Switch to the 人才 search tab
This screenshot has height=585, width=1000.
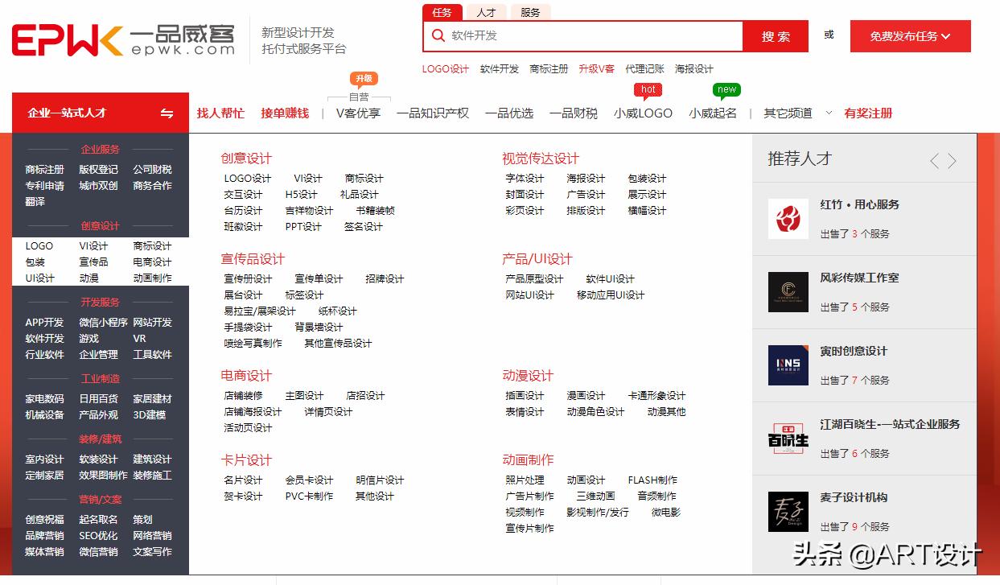click(x=486, y=13)
